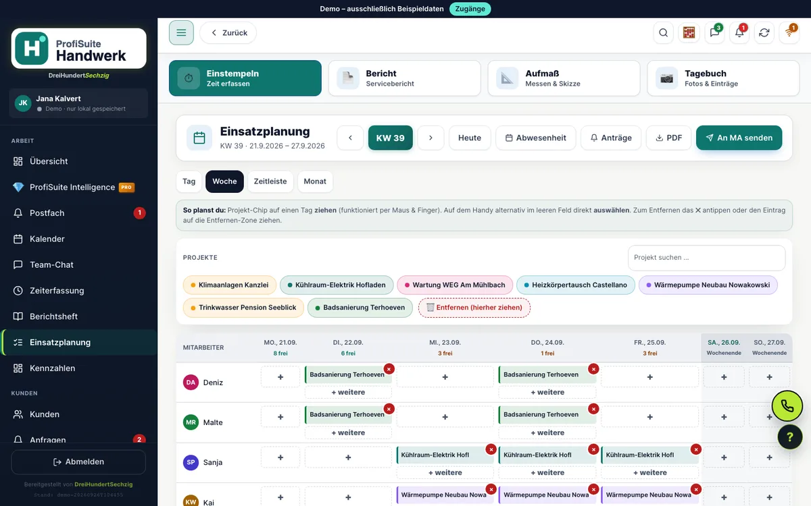Add assignment for Sanja on Tuesday
Screen dimensions: 811x506
pos(348,457)
